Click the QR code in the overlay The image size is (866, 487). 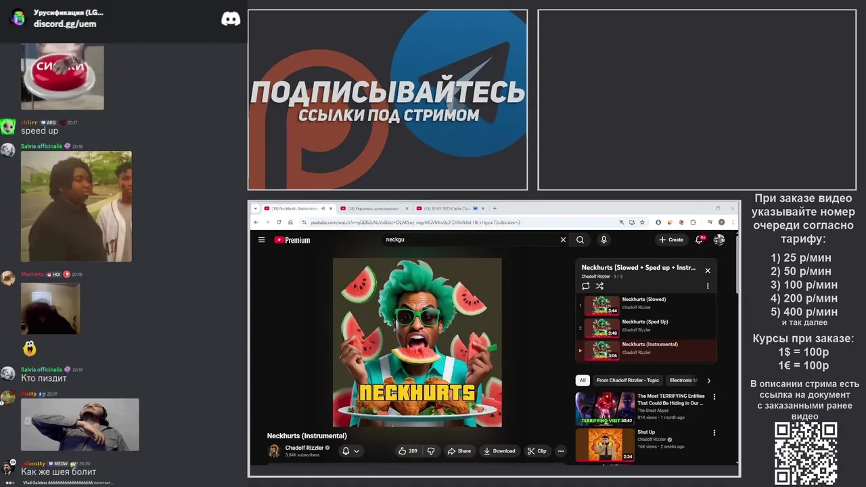click(x=806, y=453)
